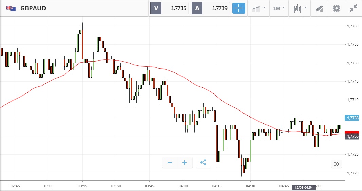Image resolution: width=362 pixels, height=191 pixels.
Task: Click the 03:15 time axis label
Action: point(82,186)
